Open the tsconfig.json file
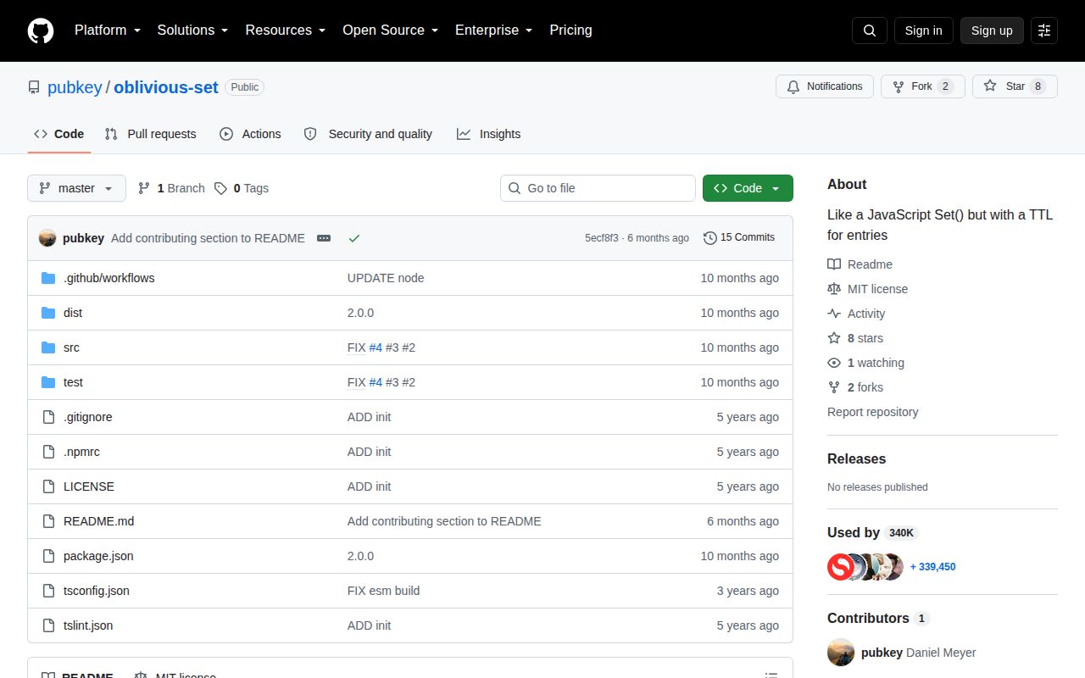Image resolution: width=1085 pixels, height=678 pixels. click(97, 591)
